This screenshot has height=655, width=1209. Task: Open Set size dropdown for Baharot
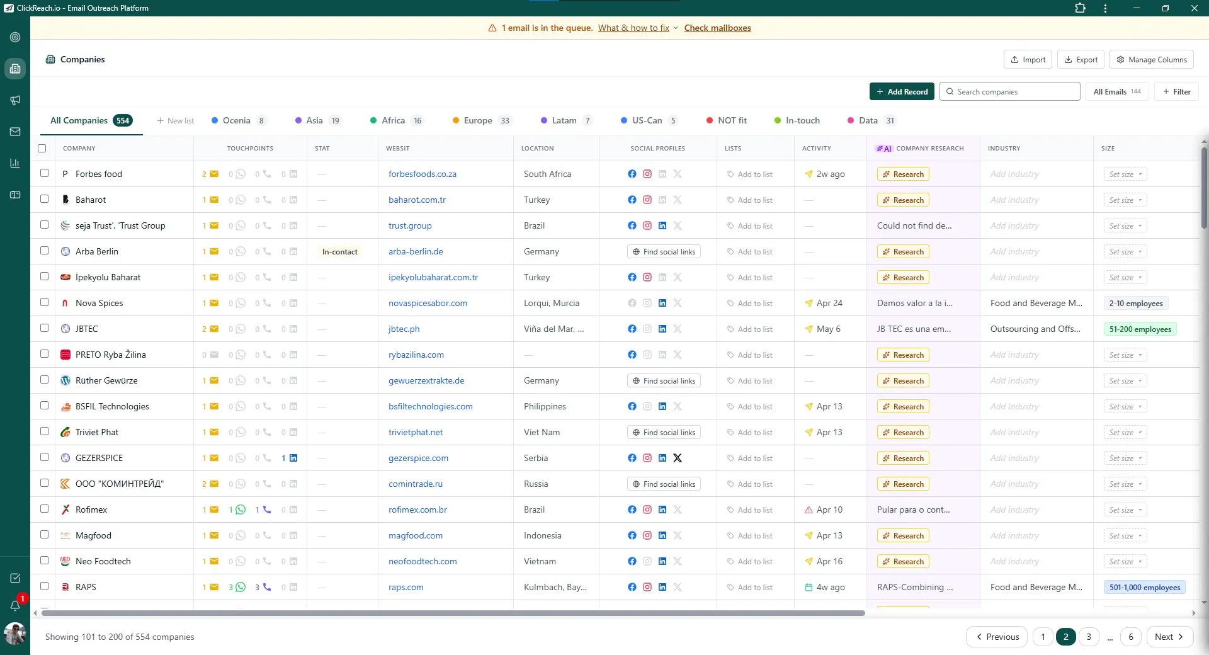tap(1125, 200)
